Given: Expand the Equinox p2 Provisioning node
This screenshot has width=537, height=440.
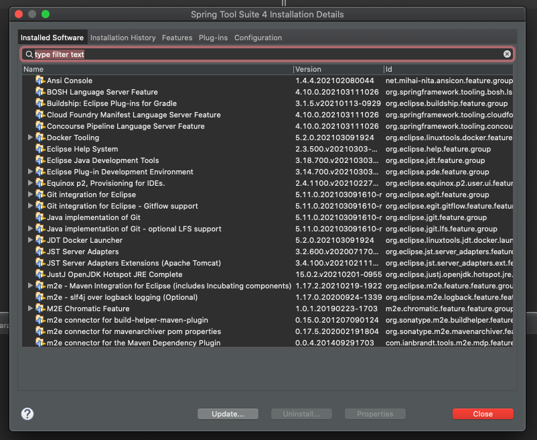Looking at the screenshot, I should [30, 183].
